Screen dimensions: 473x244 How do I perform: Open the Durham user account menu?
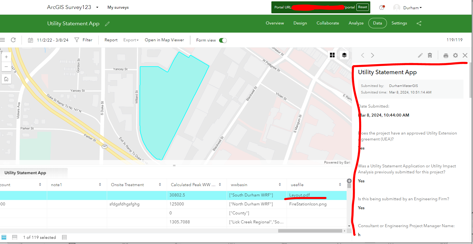point(412,8)
